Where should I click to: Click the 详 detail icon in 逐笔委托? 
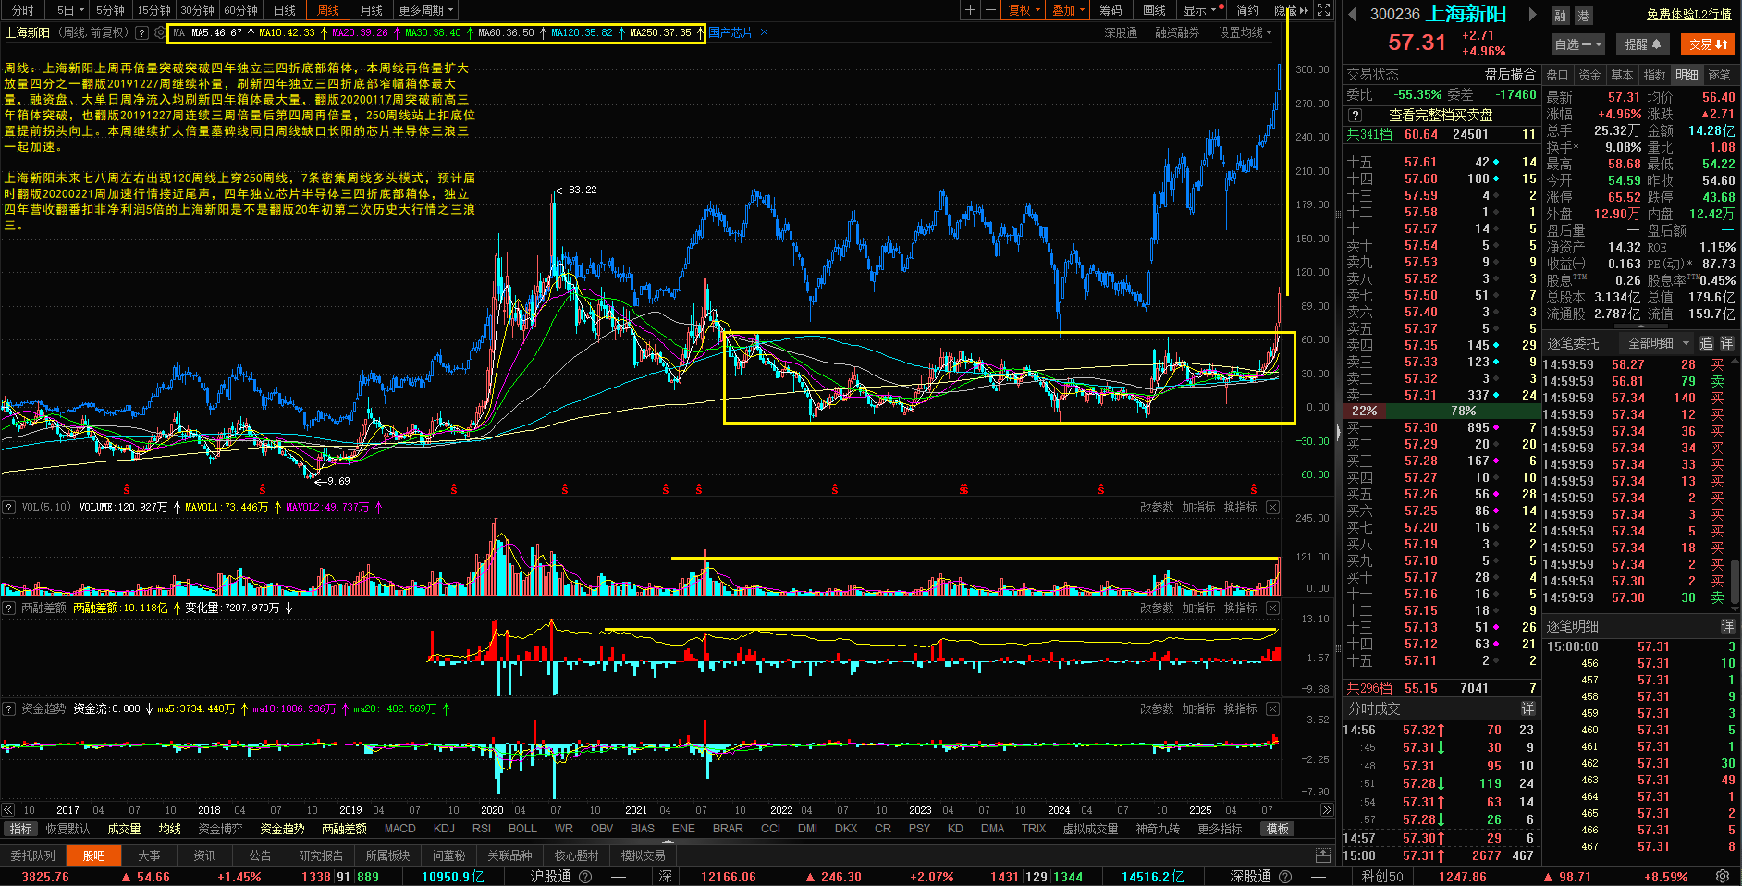[1726, 343]
